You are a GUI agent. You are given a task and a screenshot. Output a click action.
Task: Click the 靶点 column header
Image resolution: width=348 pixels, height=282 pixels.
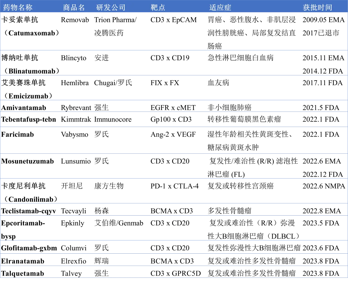[158, 7]
